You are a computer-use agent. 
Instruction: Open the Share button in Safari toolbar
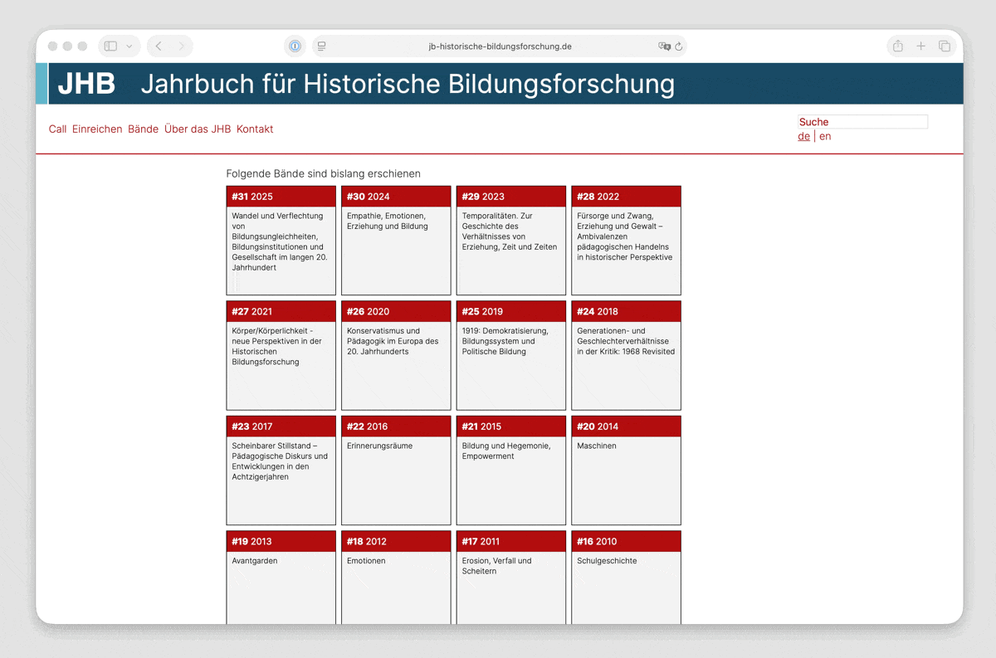pos(897,46)
